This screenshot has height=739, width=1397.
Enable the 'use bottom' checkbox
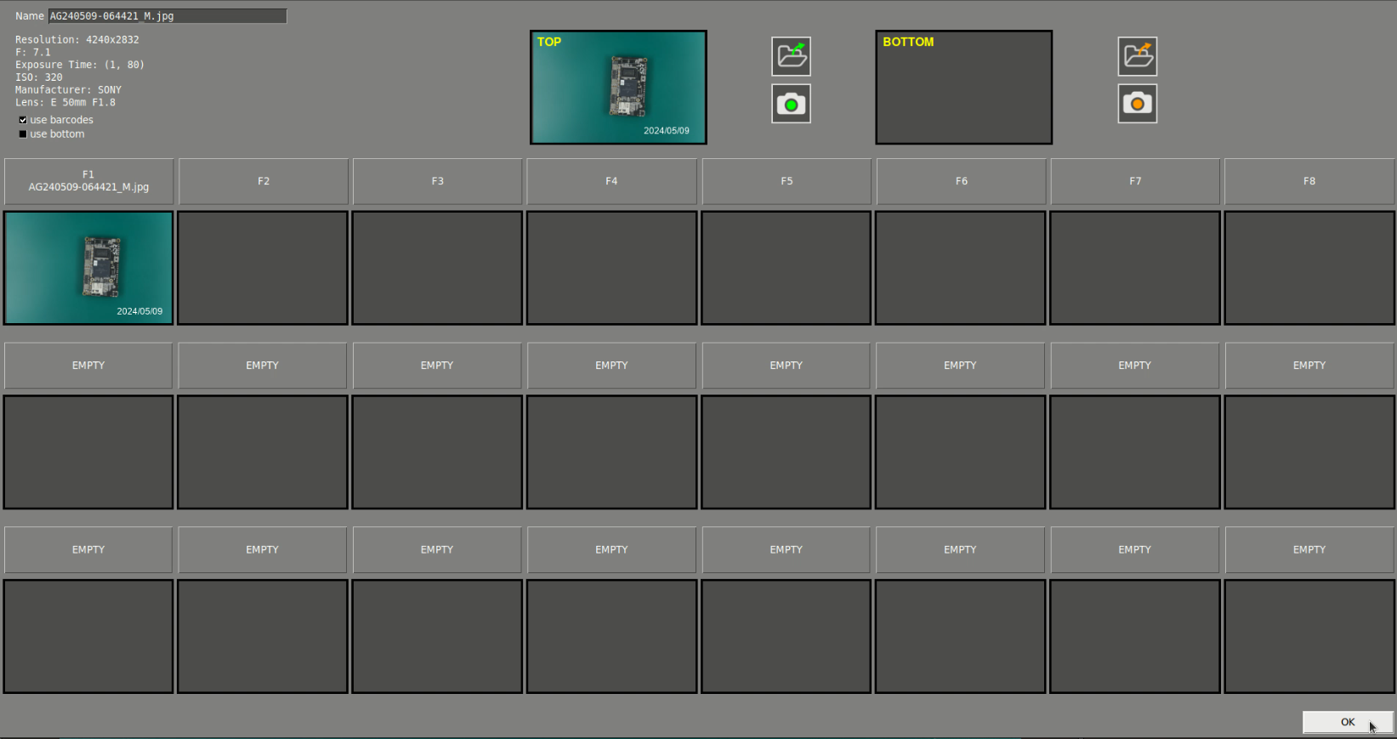(x=23, y=134)
